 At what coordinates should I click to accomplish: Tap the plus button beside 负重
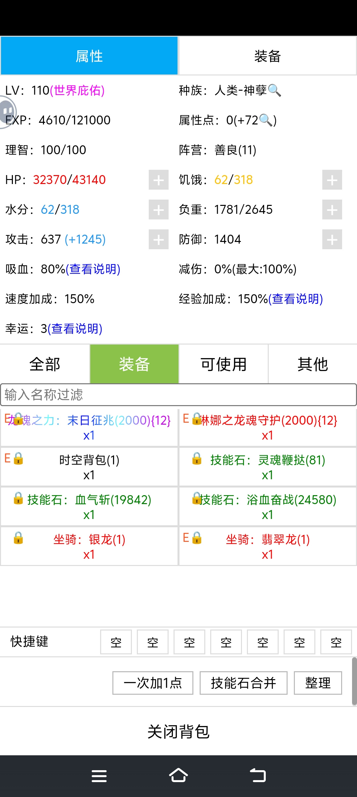click(332, 210)
